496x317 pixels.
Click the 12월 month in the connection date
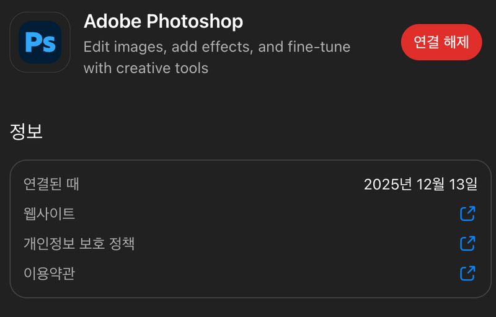tap(430, 184)
